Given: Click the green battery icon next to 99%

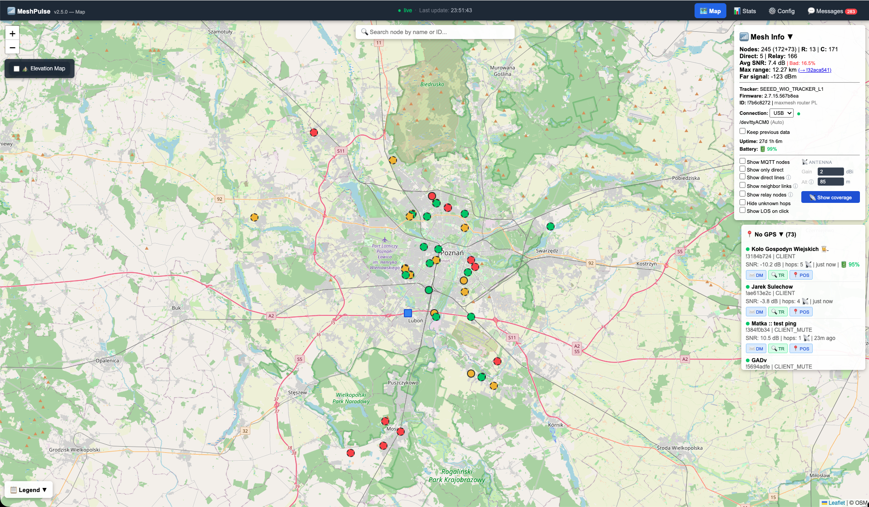Looking at the screenshot, I should click(763, 149).
